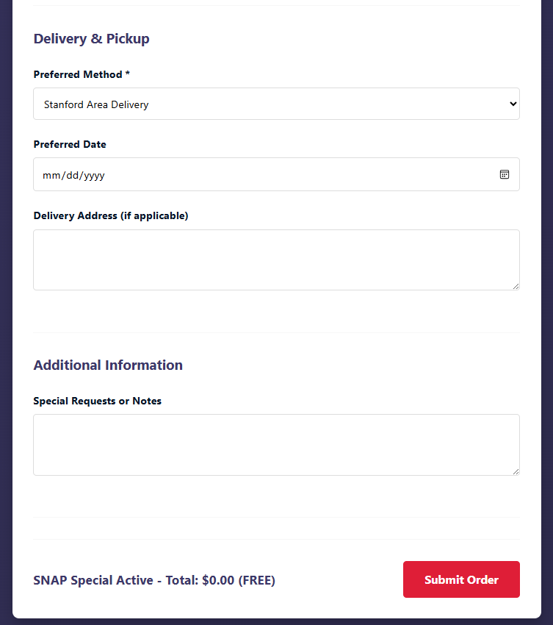This screenshot has height=625, width=553.
Task: Focus the Special Requests or Notes text area
Action: point(275,444)
